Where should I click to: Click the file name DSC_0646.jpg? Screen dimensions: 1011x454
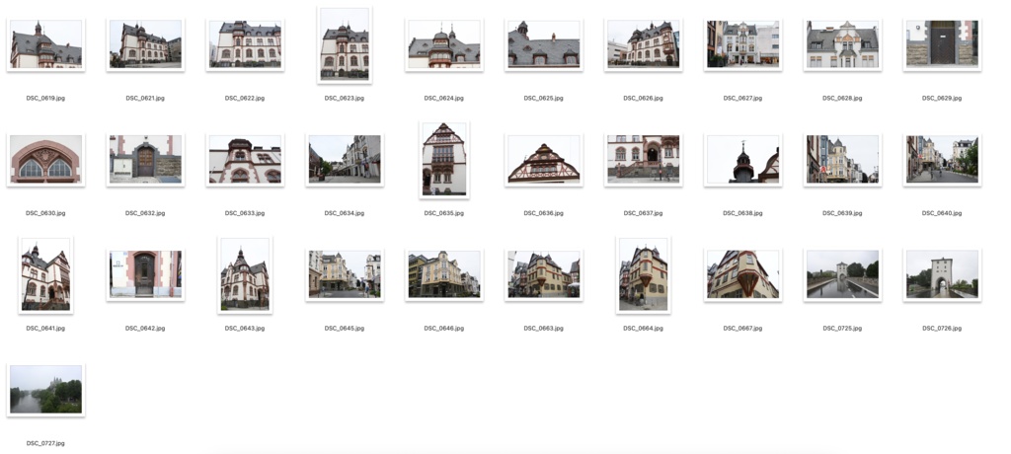[443, 329]
